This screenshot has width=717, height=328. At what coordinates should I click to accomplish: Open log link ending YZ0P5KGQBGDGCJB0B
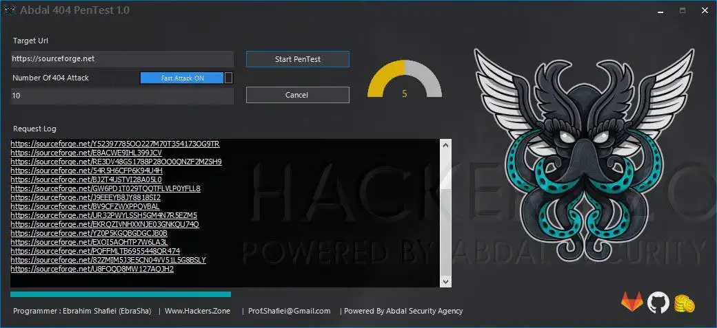point(89,233)
